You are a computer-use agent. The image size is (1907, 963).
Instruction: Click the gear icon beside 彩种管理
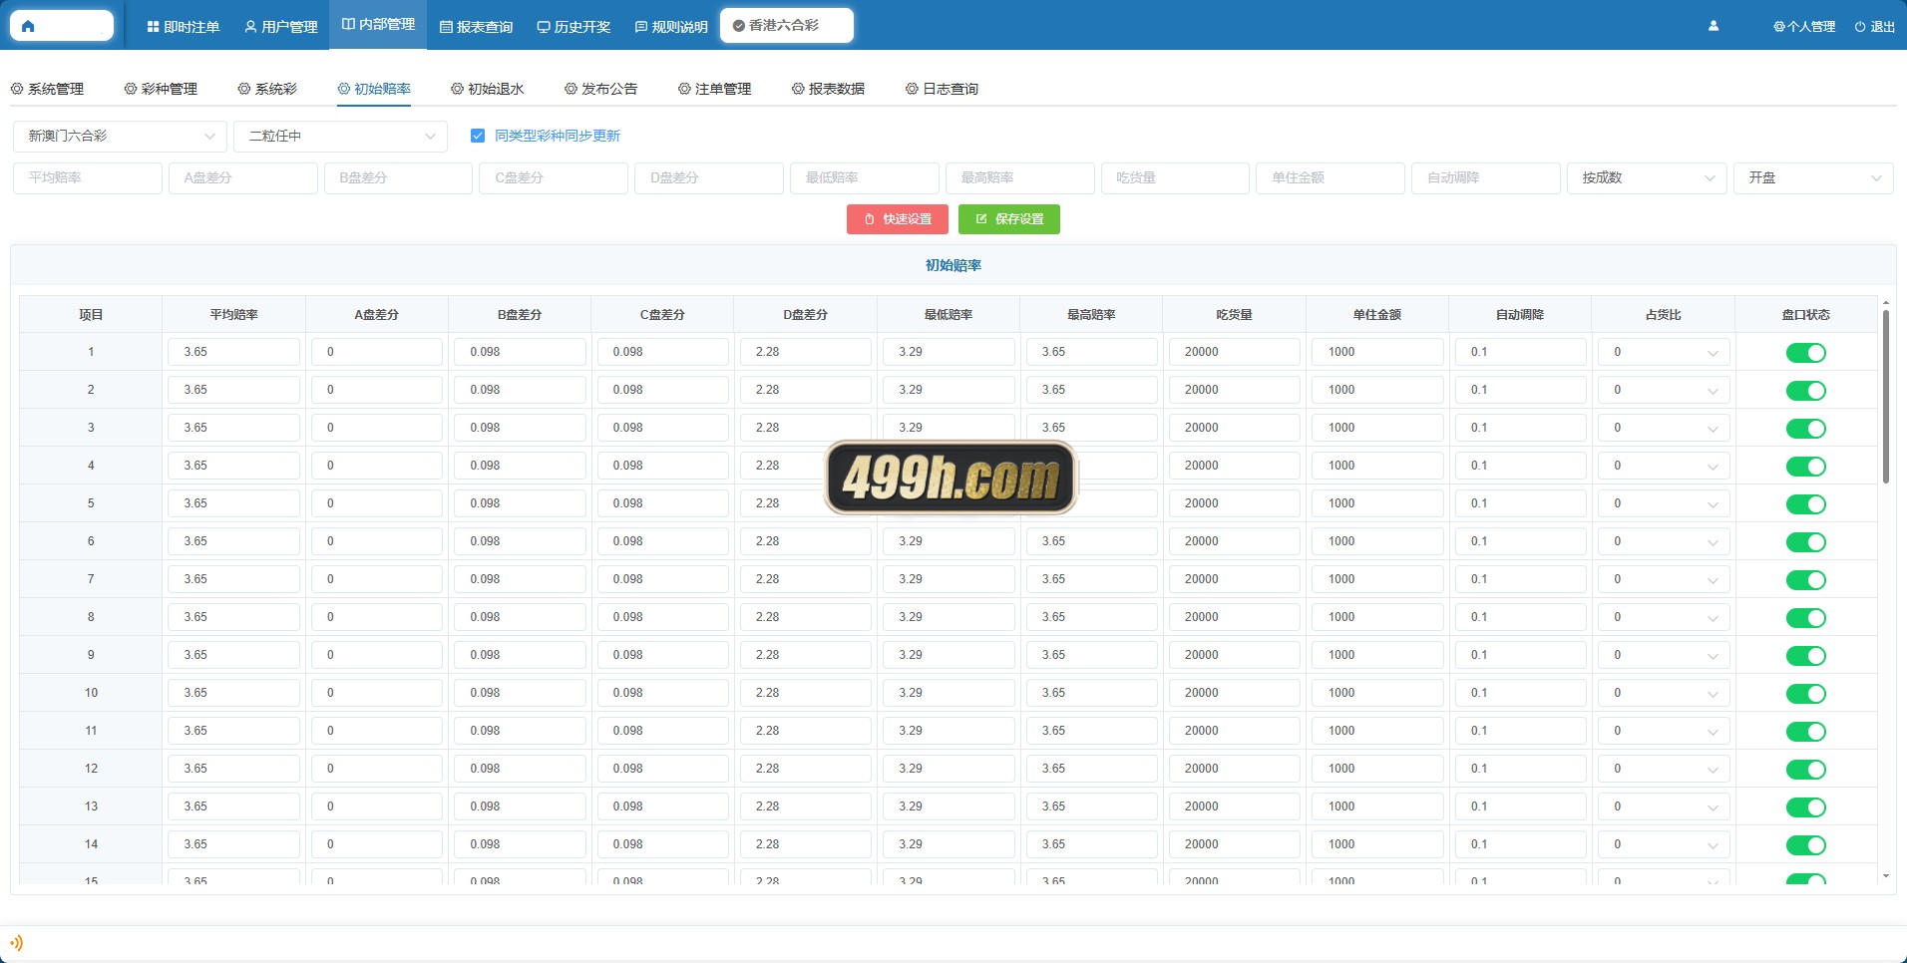(x=131, y=89)
